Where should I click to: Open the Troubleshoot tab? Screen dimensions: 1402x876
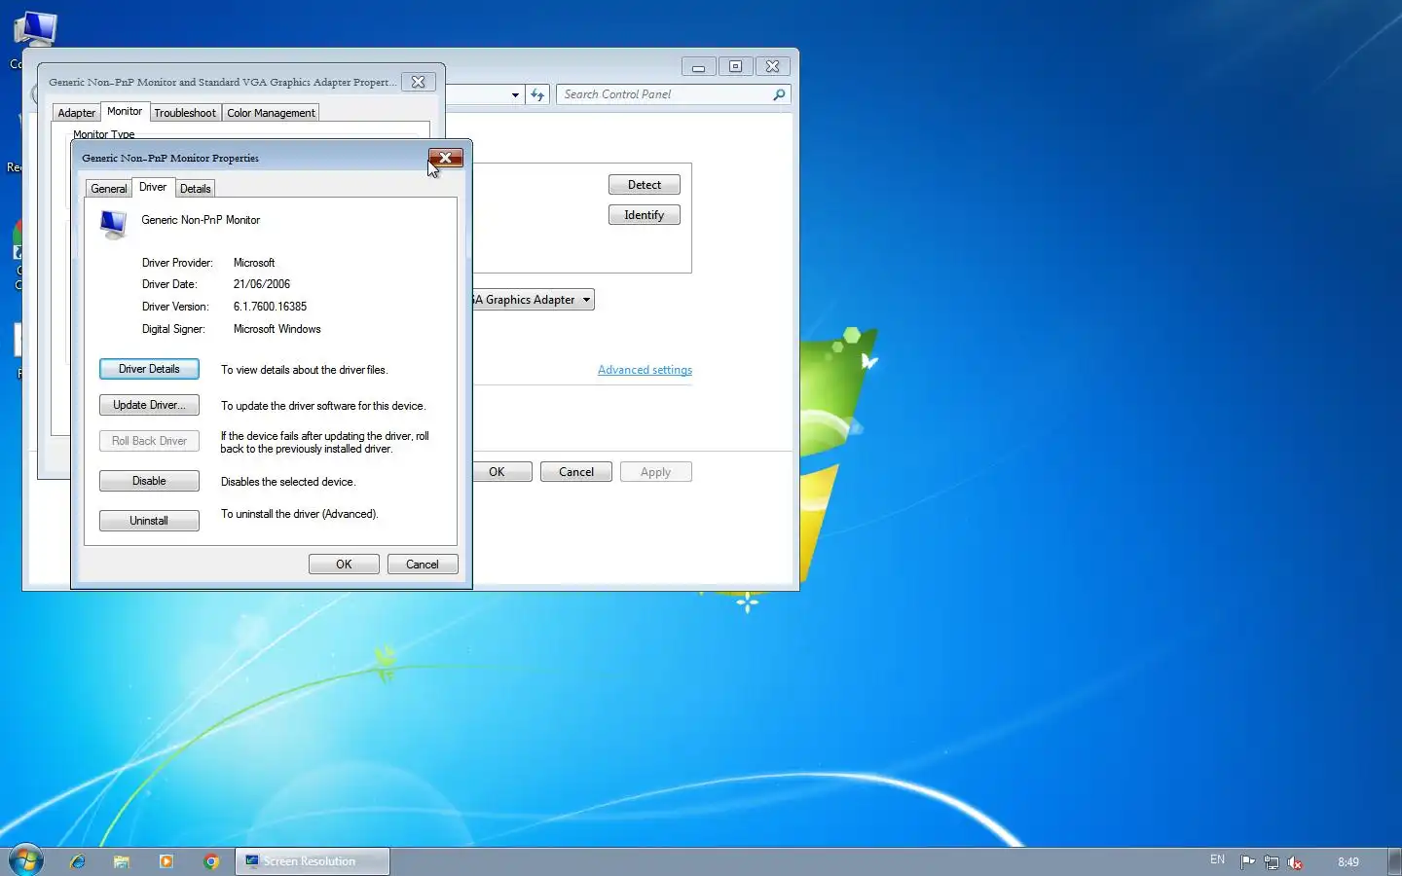point(185,113)
